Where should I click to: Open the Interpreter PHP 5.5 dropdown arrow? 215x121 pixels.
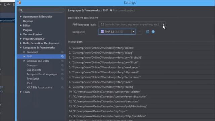point(133,32)
